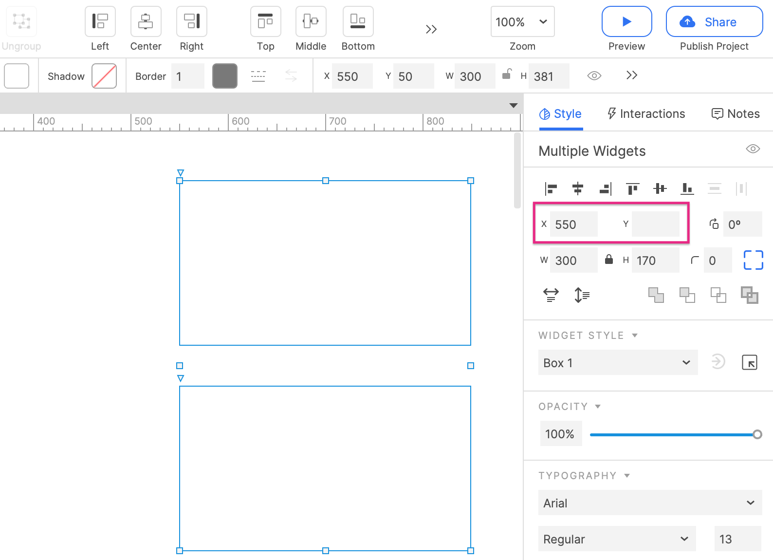
Task: Open the Shadow swatch settings
Action: [104, 76]
